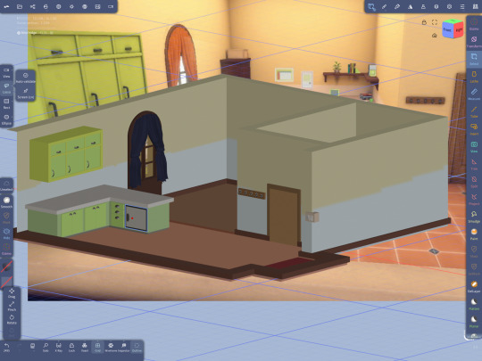Open the Background image menu
The height and width of the screenshot is (361, 482).
pyautogui.click(x=98, y=6)
